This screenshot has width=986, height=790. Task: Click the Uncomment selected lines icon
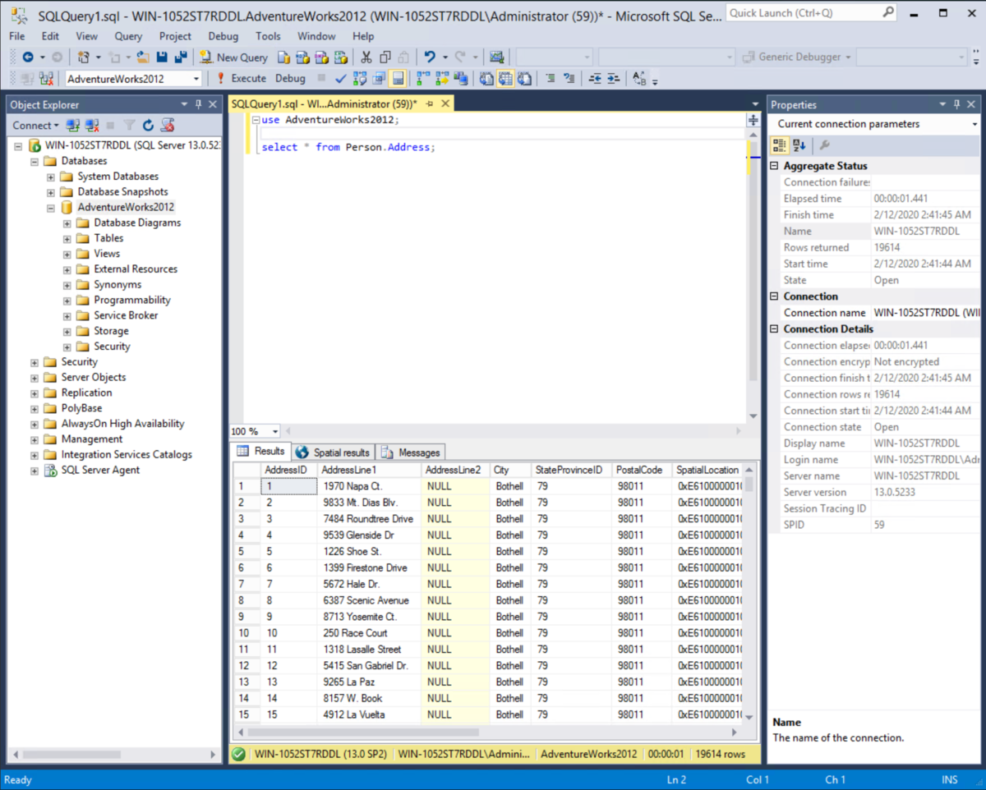569,79
